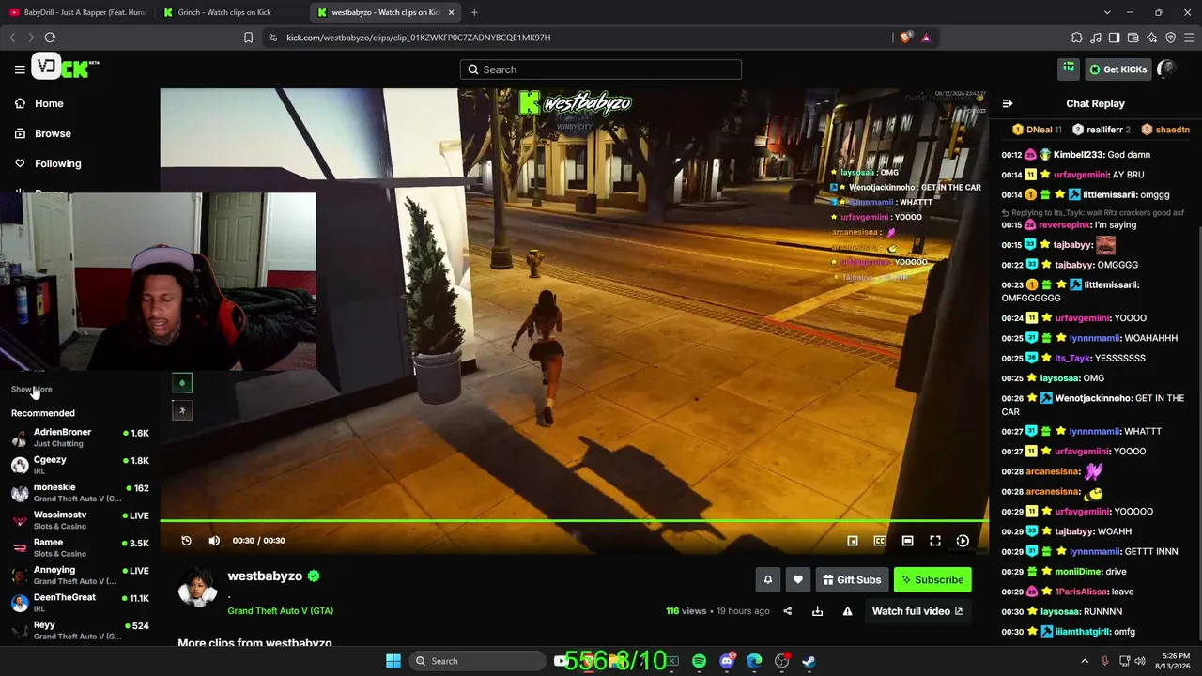Open DeenTheGreat recommended channel
Image resolution: width=1202 pixels, height=676 pixels.
[x=80, y=603]
